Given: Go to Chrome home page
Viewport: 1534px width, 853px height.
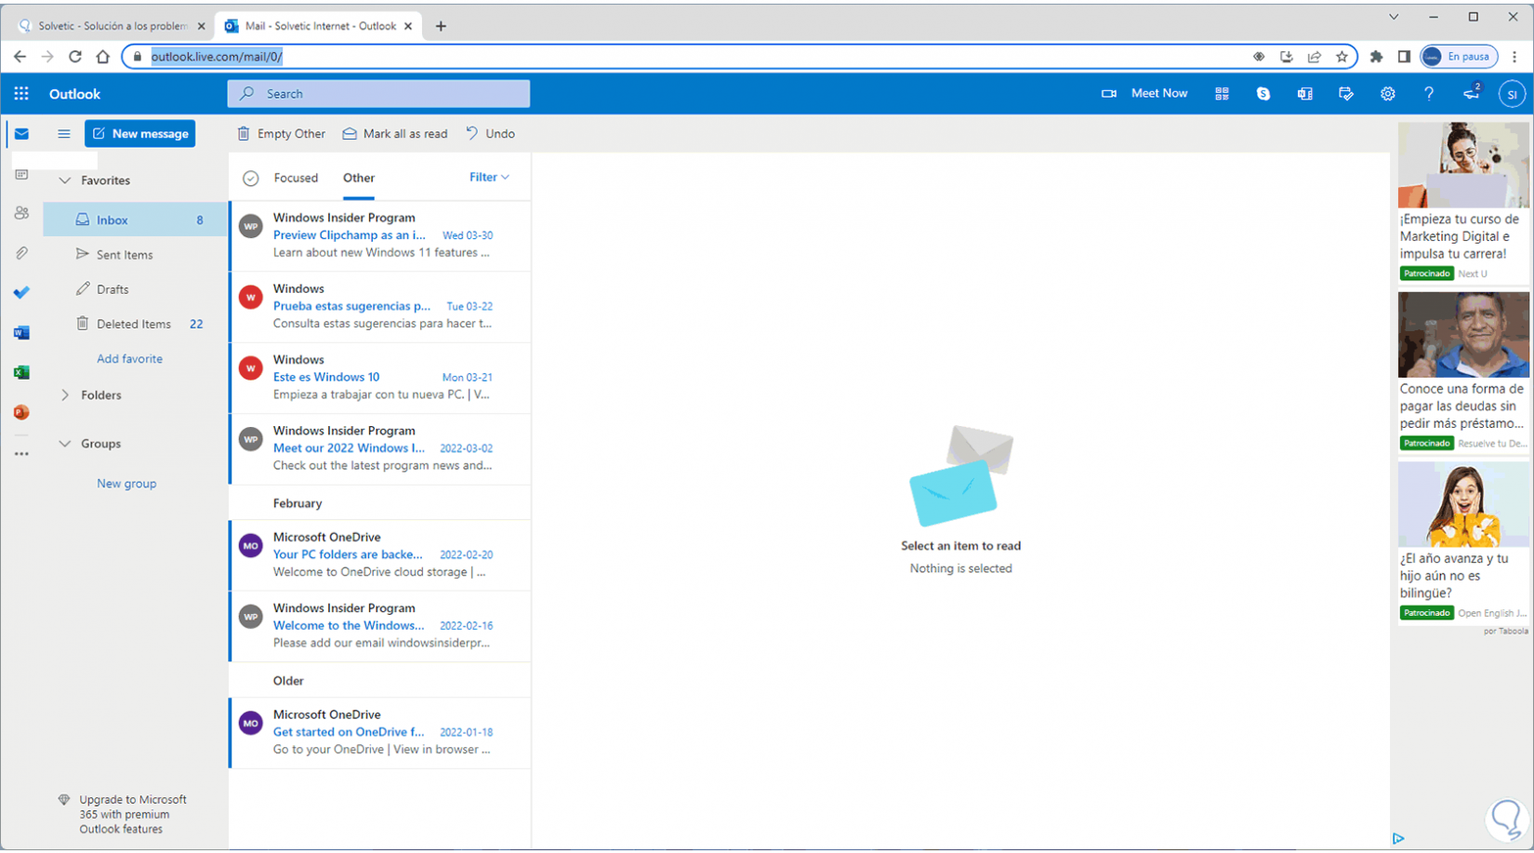Looking at the screenshot, I should pos(102,57).
